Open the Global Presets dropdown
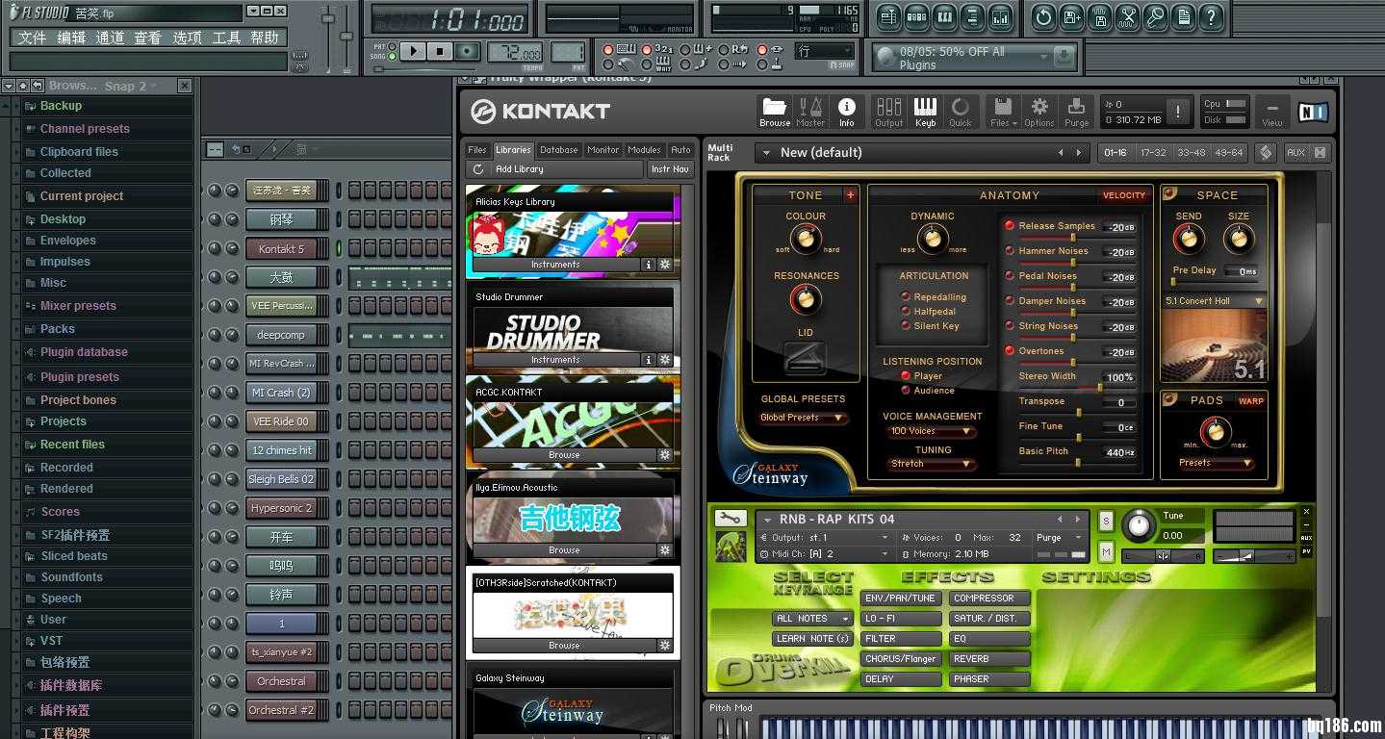The height and width of the screenshot is (739, 1385). point(802,418)
